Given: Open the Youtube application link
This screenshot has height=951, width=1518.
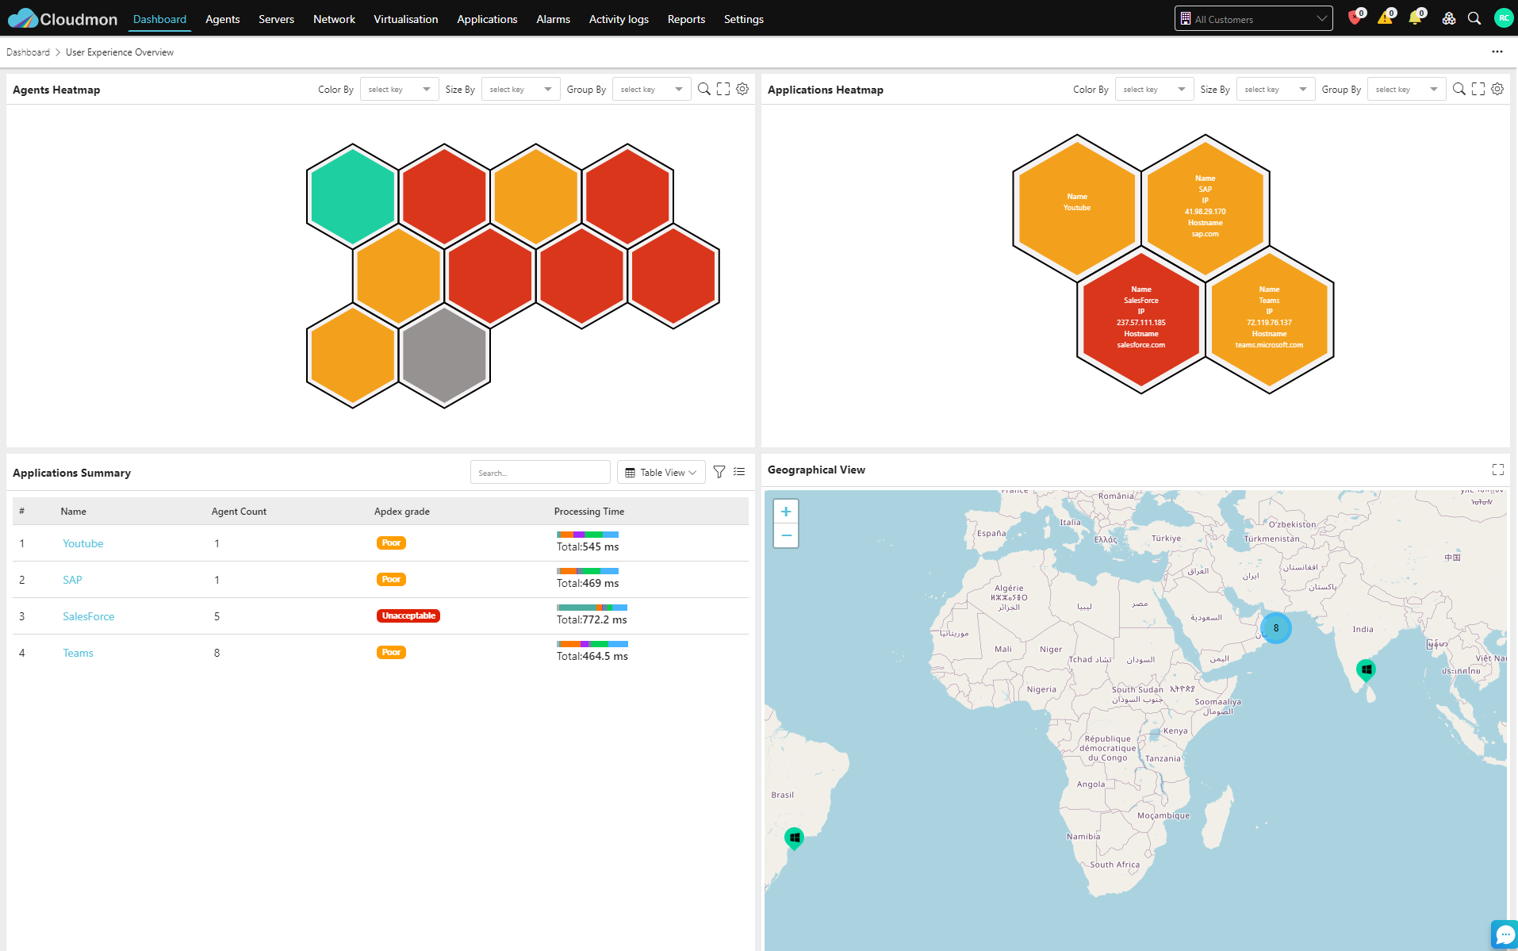Looking at the screenshot, I should (x=82, y=543).
